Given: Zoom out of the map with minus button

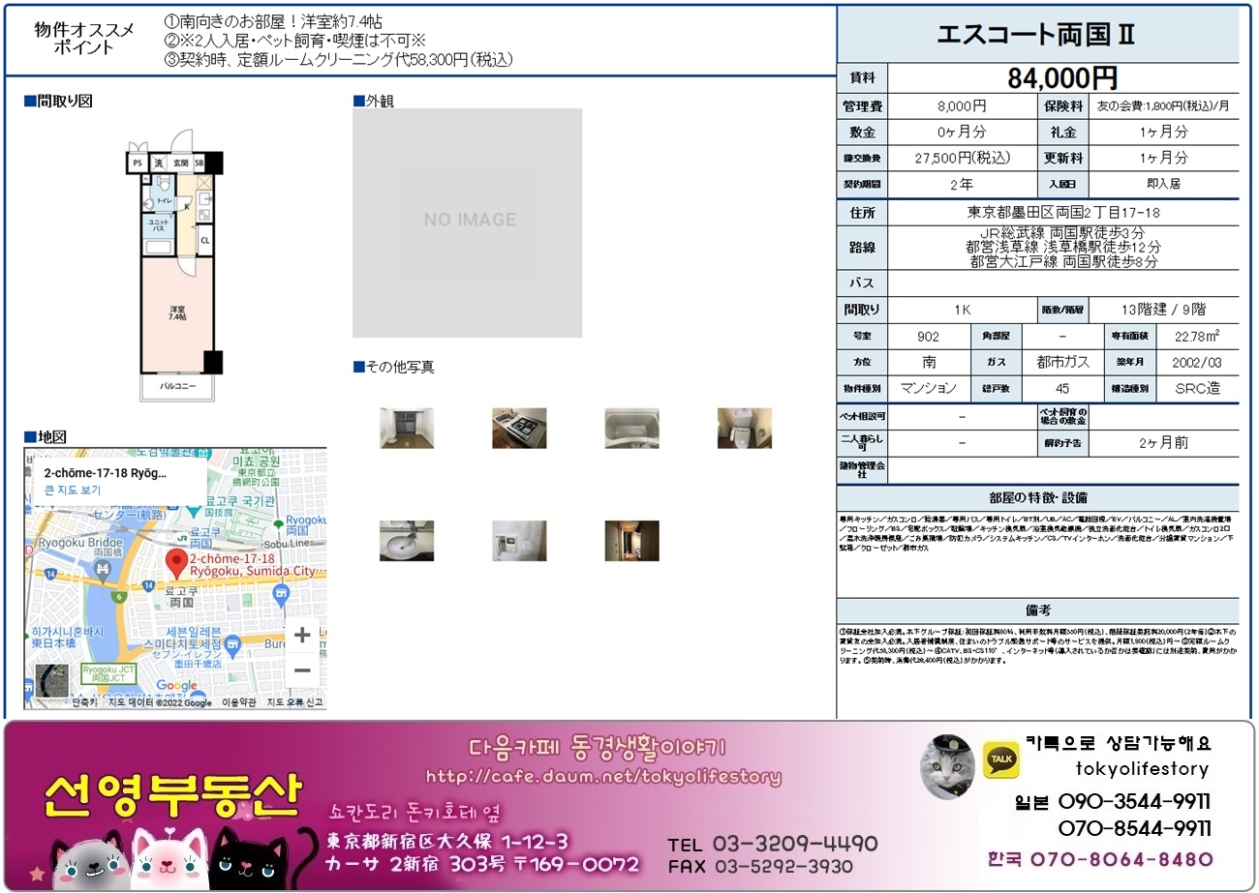Looking at the screenshot, I should tap(302, 670).
